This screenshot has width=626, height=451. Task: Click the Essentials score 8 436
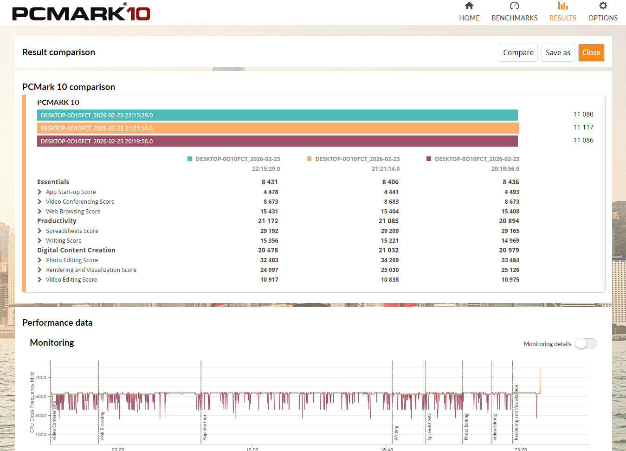[x=511, y=182]
